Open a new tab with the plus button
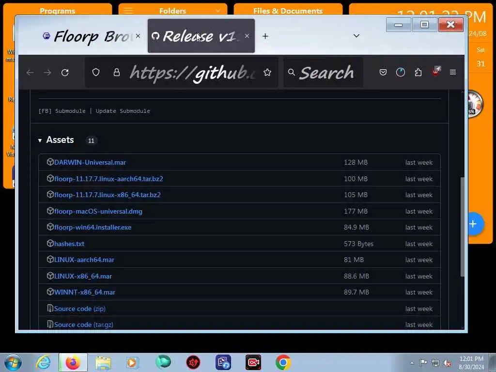 (265, 36)
